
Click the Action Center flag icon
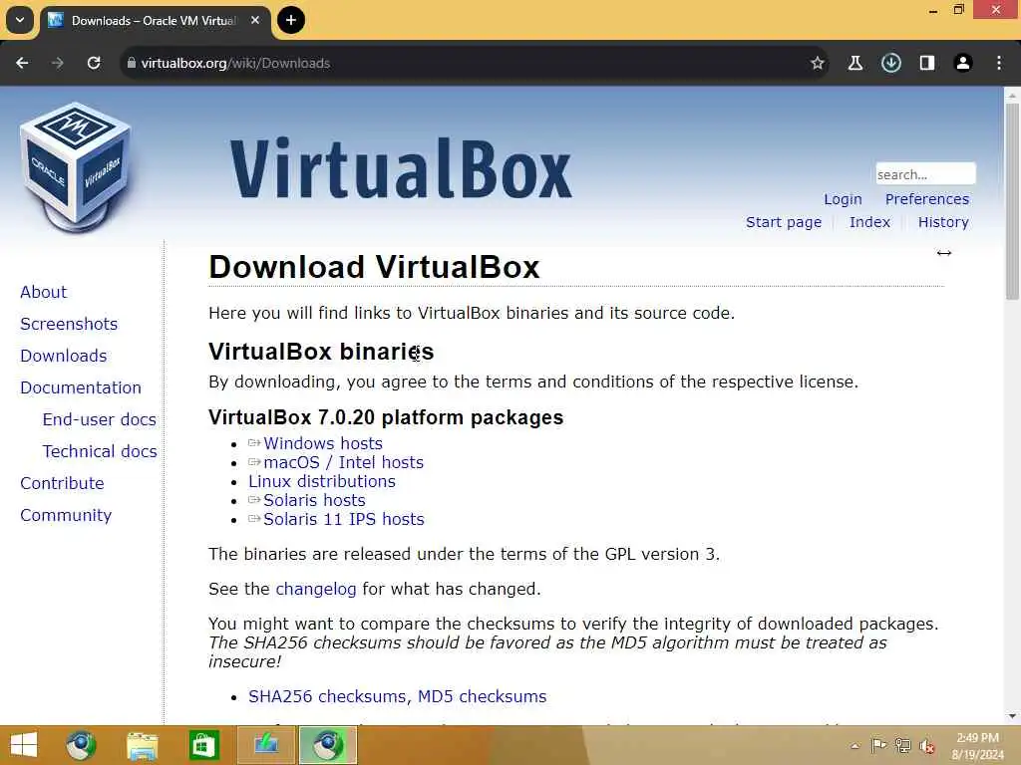878,745
